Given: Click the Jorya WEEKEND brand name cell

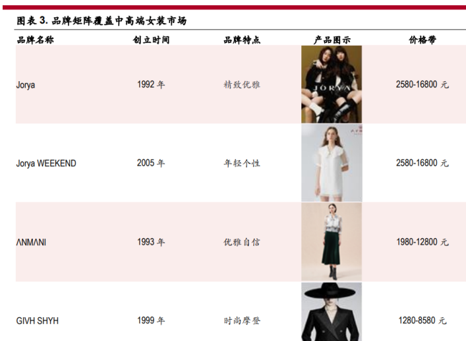Looking at the screenshot, I should pos(46,164).
